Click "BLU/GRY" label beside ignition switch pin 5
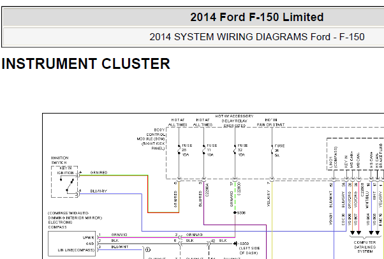Screen dimensions: 384x259 point(98,191)
